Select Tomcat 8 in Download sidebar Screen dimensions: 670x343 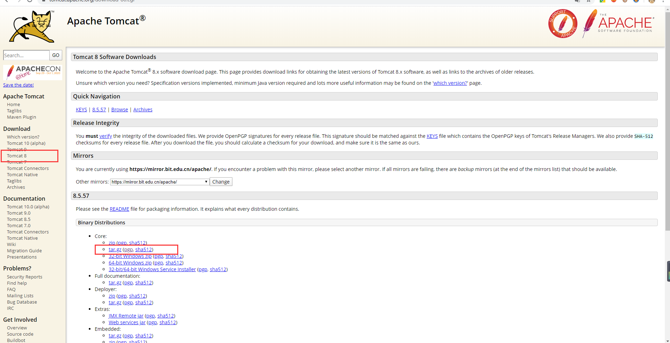point(17,156)
